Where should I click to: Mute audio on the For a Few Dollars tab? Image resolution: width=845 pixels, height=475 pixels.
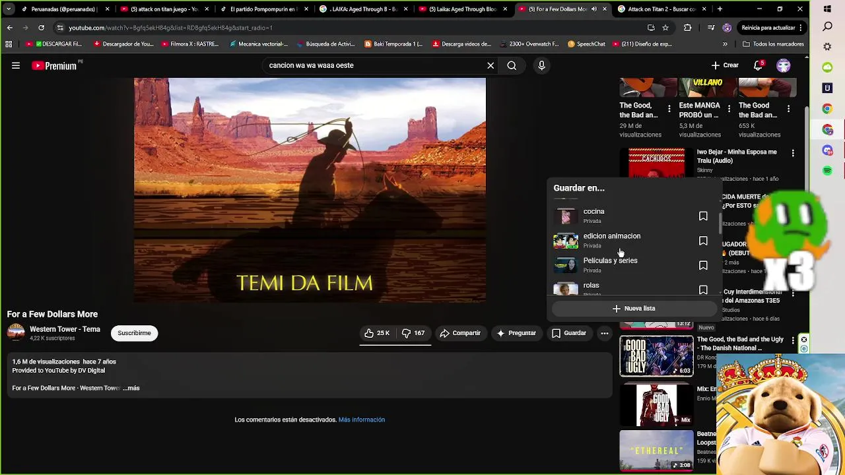click(593, 9)
